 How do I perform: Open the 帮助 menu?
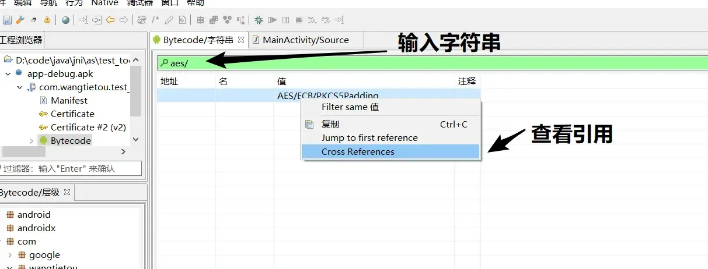pyautogui.click(x=196, y=3)
